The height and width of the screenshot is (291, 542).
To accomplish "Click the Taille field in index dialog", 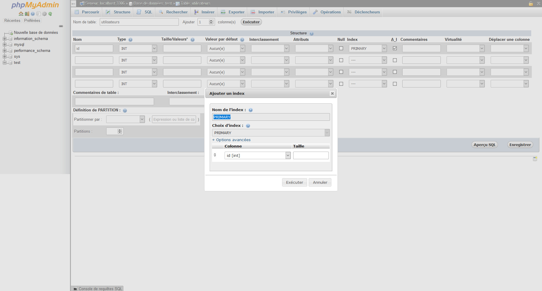I will tap(311, 155).
